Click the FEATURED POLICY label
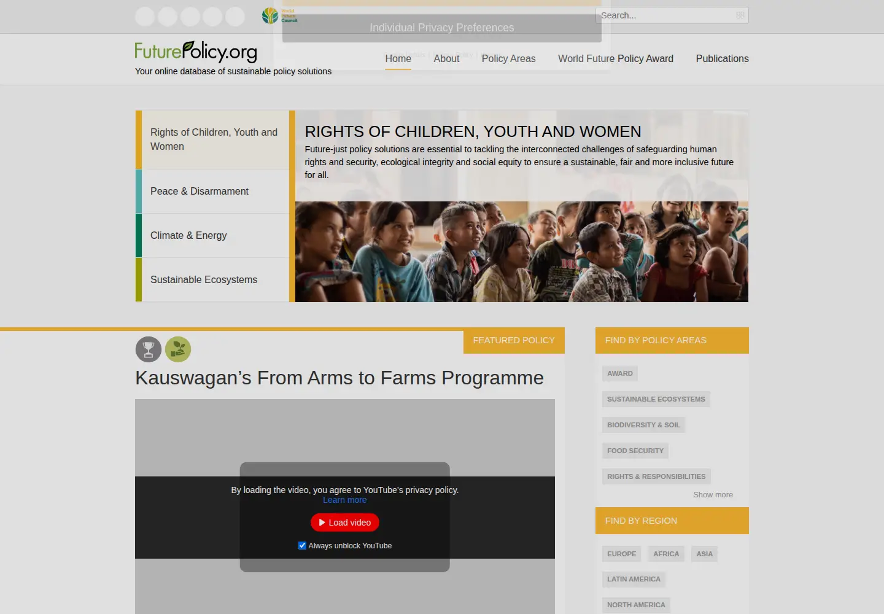This screenshot has width=884, height=614. pos(514,340)
